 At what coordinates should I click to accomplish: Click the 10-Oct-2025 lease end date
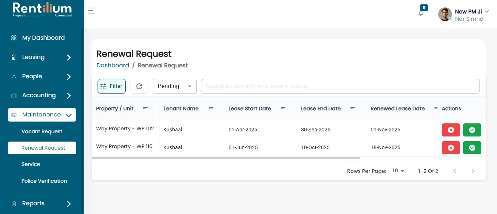(x=315, y=148)
